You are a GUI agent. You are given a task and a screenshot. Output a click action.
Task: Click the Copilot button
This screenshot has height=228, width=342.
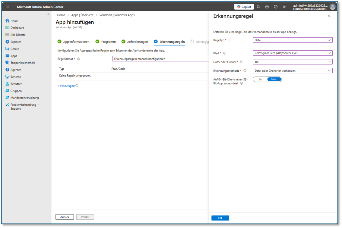[244, 7]
